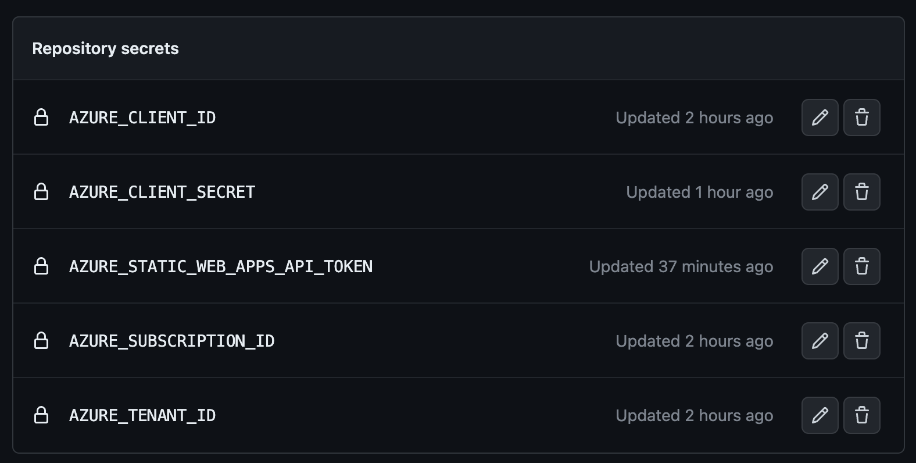Image resolution: width=916 pixels, height=463 pixels.
Task: Delete the AZURE_TENANT_ID secret
Action: point(861,415)
